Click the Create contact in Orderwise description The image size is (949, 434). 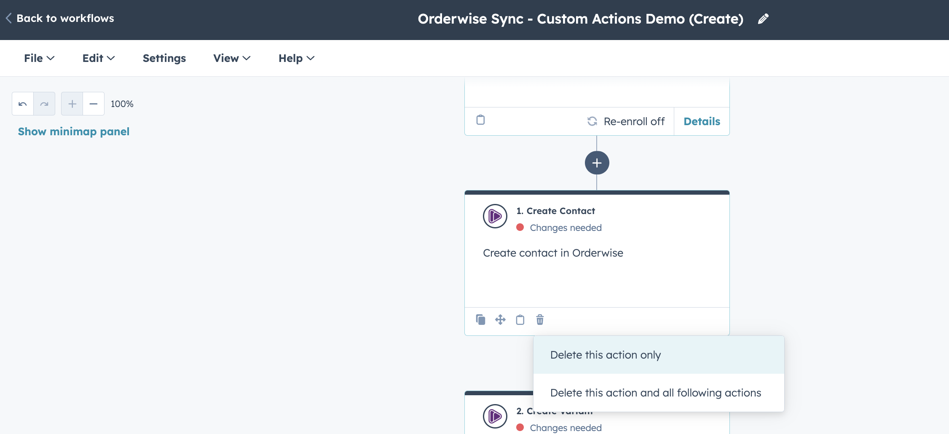tap(553, 253)
